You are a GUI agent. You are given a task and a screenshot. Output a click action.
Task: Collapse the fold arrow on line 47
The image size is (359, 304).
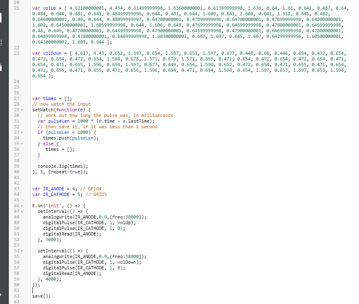(22, 212)
